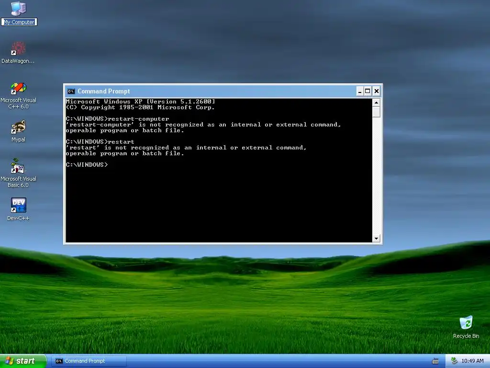Click the scroll down arrow in Command Prompt
Image resolution: width=490 pixels, height=368 pixels.
point(376,239)
